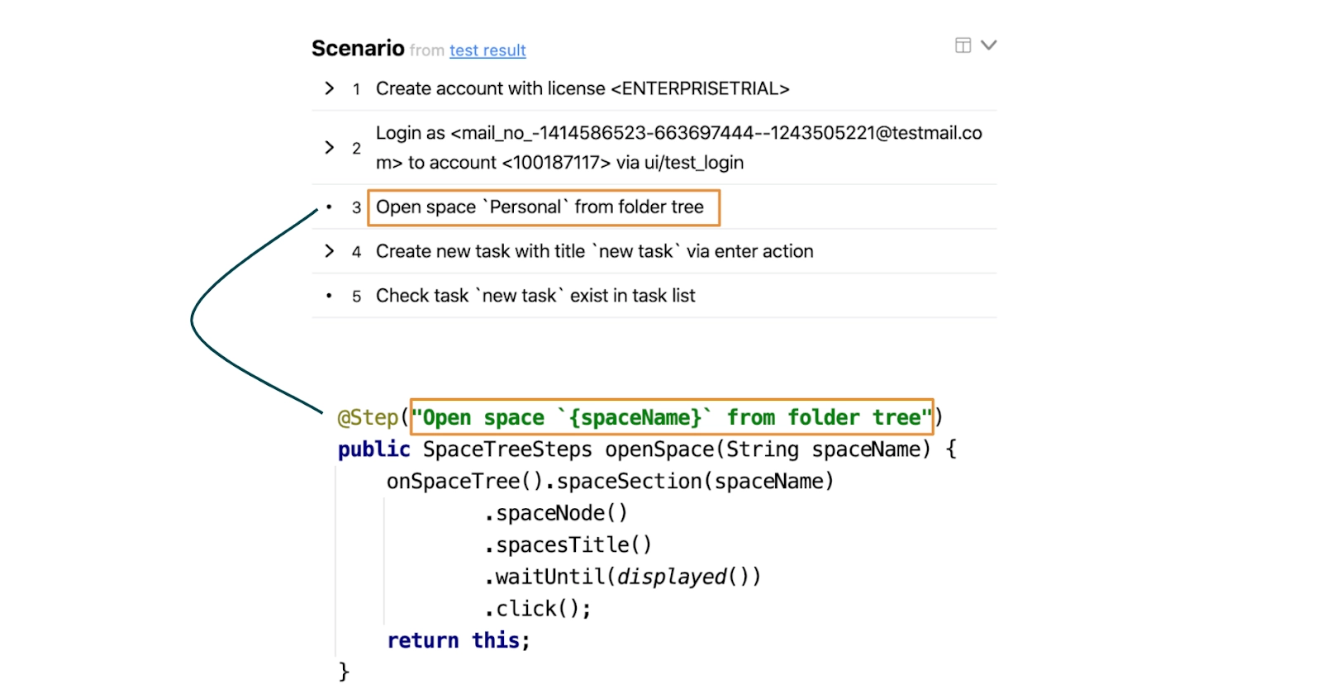Viewport: 1322px width, 694px height.
Task: Click the @Step annotation in code
Action: (x=369, y=417)
